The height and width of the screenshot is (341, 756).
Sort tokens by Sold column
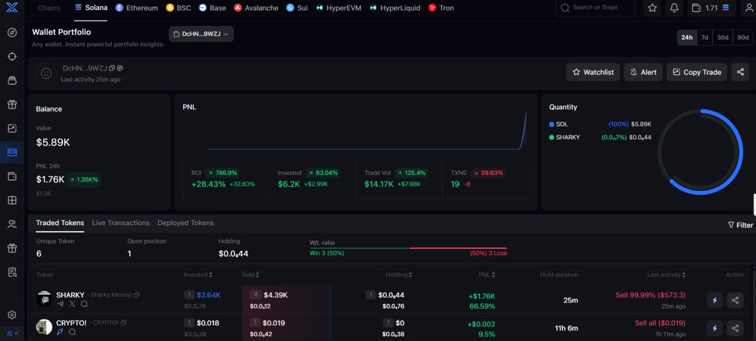pyautogui.click(x=250, y=275)
